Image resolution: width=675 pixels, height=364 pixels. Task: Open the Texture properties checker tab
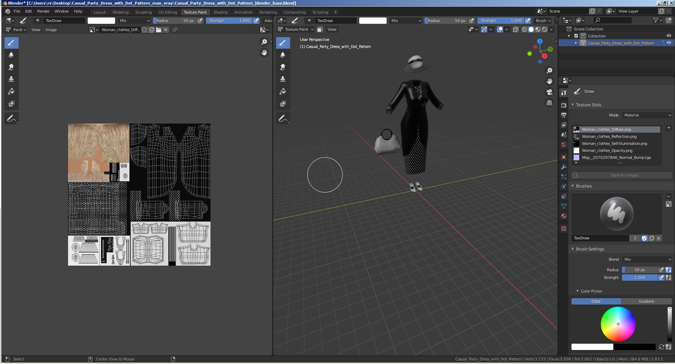click(564, 229)
